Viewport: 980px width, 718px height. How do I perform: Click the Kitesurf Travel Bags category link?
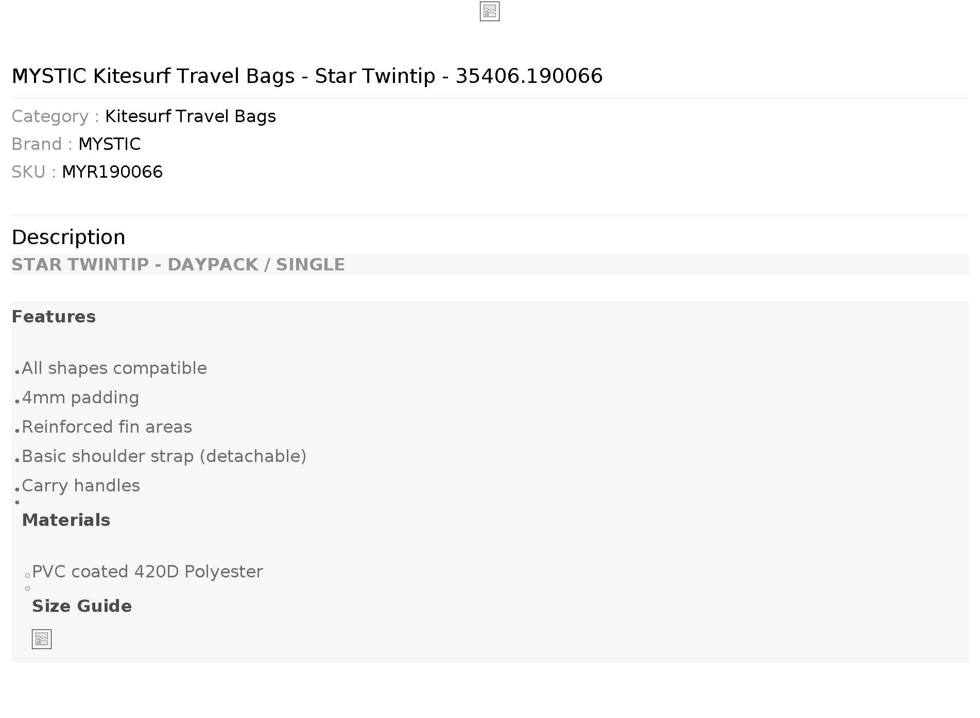191,116
